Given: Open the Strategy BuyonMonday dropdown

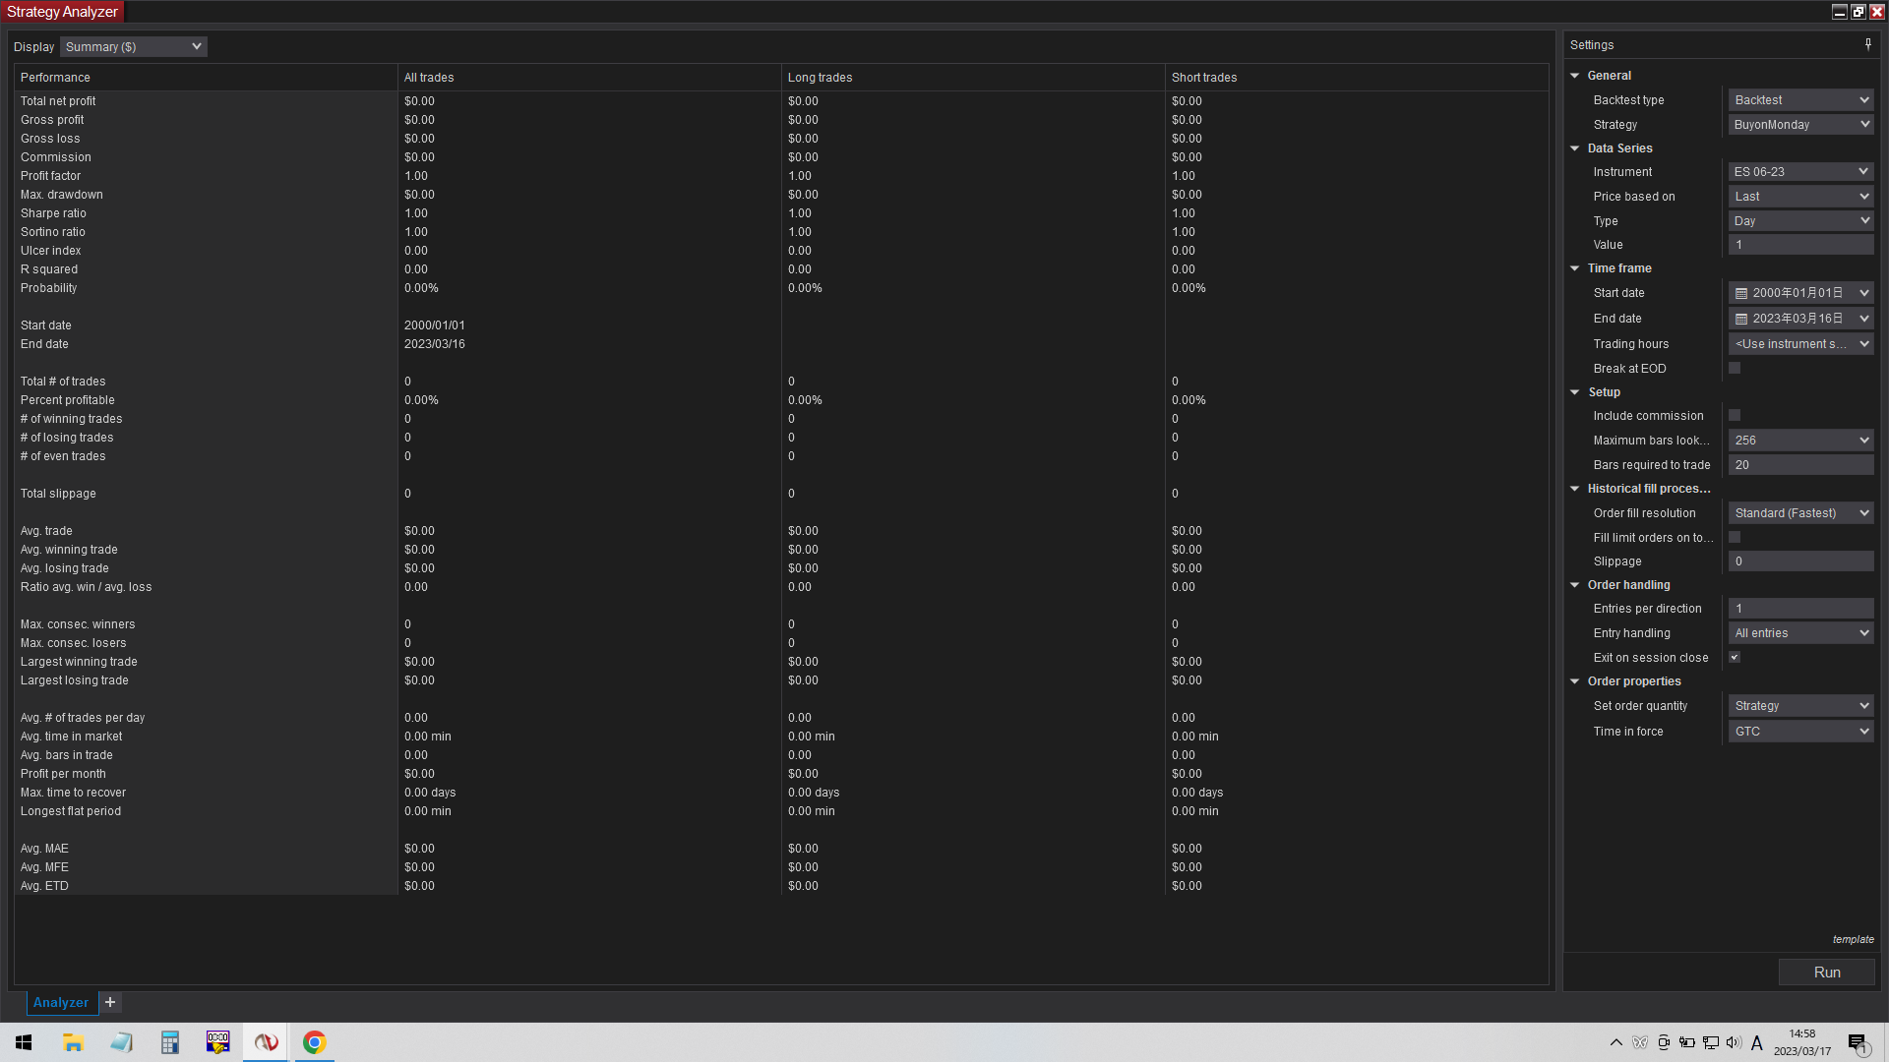Looking at the screenshot, I should [x=1800, y=125].
